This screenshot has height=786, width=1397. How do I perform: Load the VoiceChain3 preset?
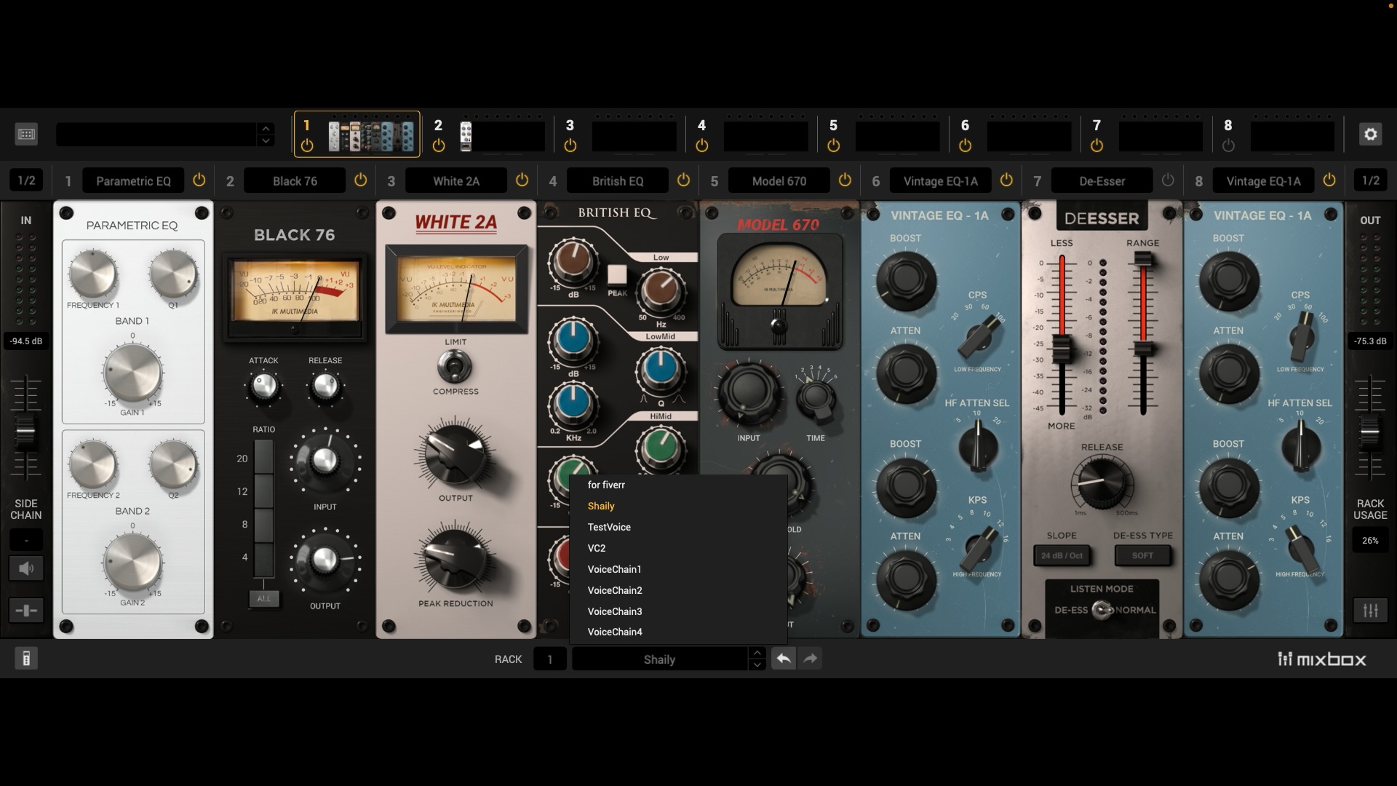pos(678,611)
